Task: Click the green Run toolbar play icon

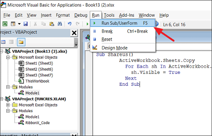Action: [87, 24]
